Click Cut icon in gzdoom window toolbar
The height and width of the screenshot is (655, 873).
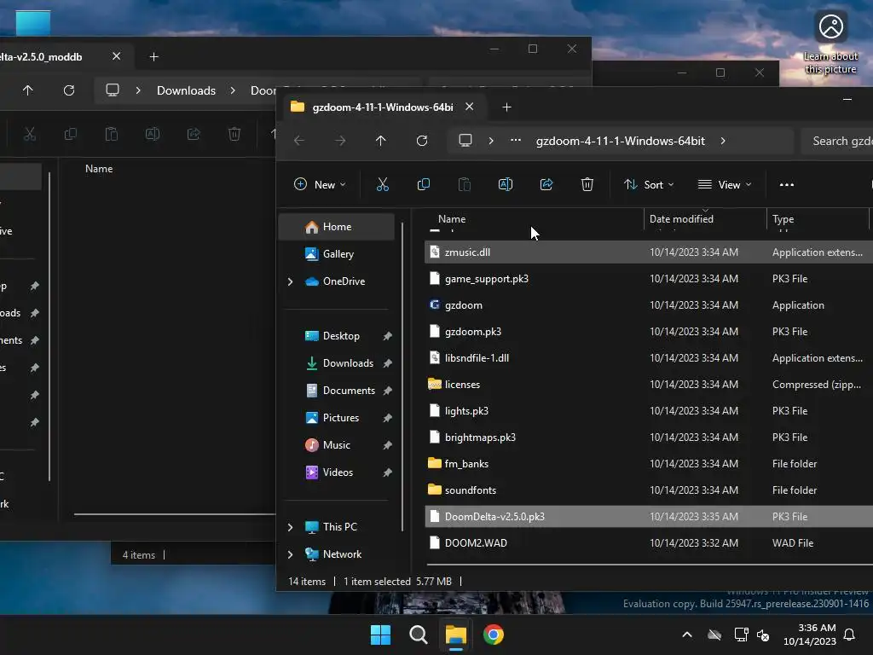coord(383,184)
